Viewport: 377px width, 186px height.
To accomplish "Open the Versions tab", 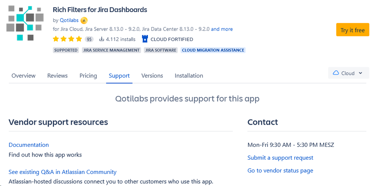I will point(152,76).
